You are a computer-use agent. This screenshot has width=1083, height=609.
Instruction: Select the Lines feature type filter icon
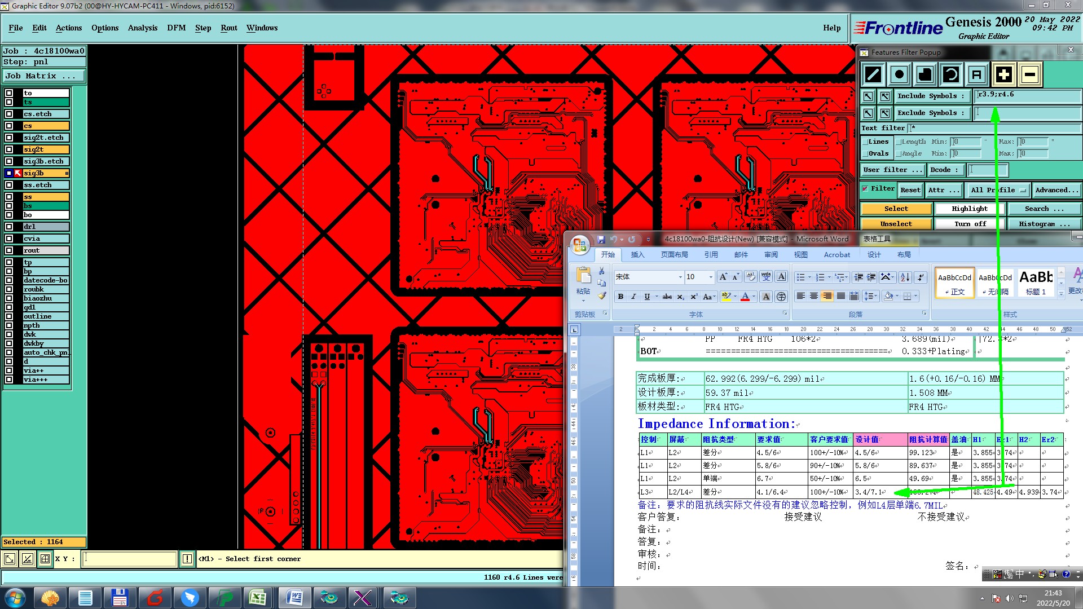click(873, 74)
